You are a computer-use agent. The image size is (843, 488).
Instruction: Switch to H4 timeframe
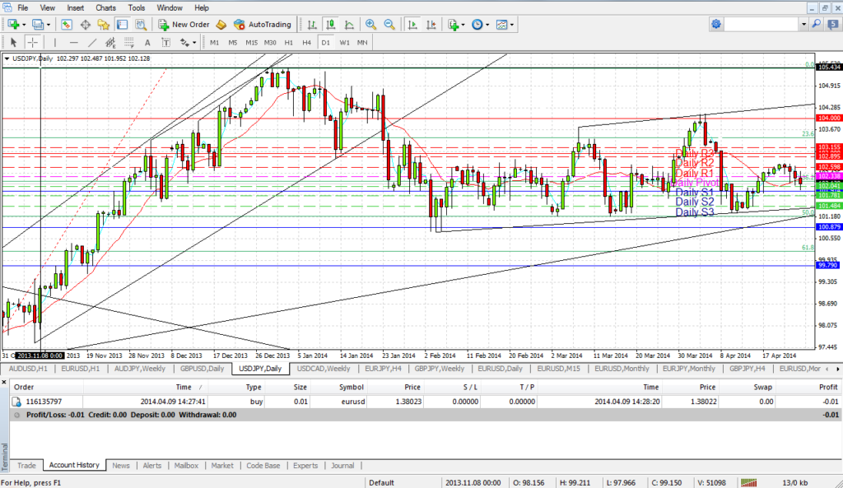[306, 42]
